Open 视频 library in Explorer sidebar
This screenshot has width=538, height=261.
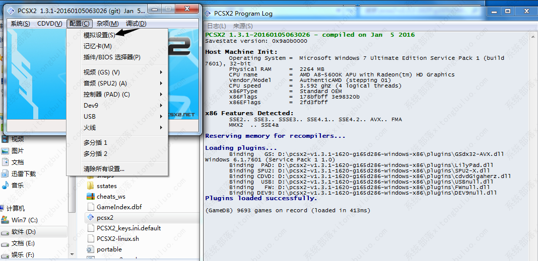18,139
